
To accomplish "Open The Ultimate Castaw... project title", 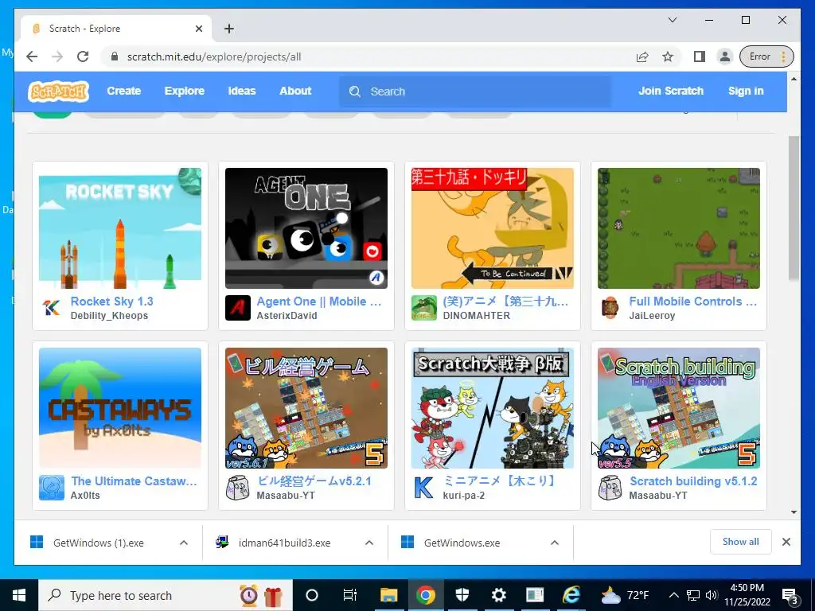I will (134, 481).
